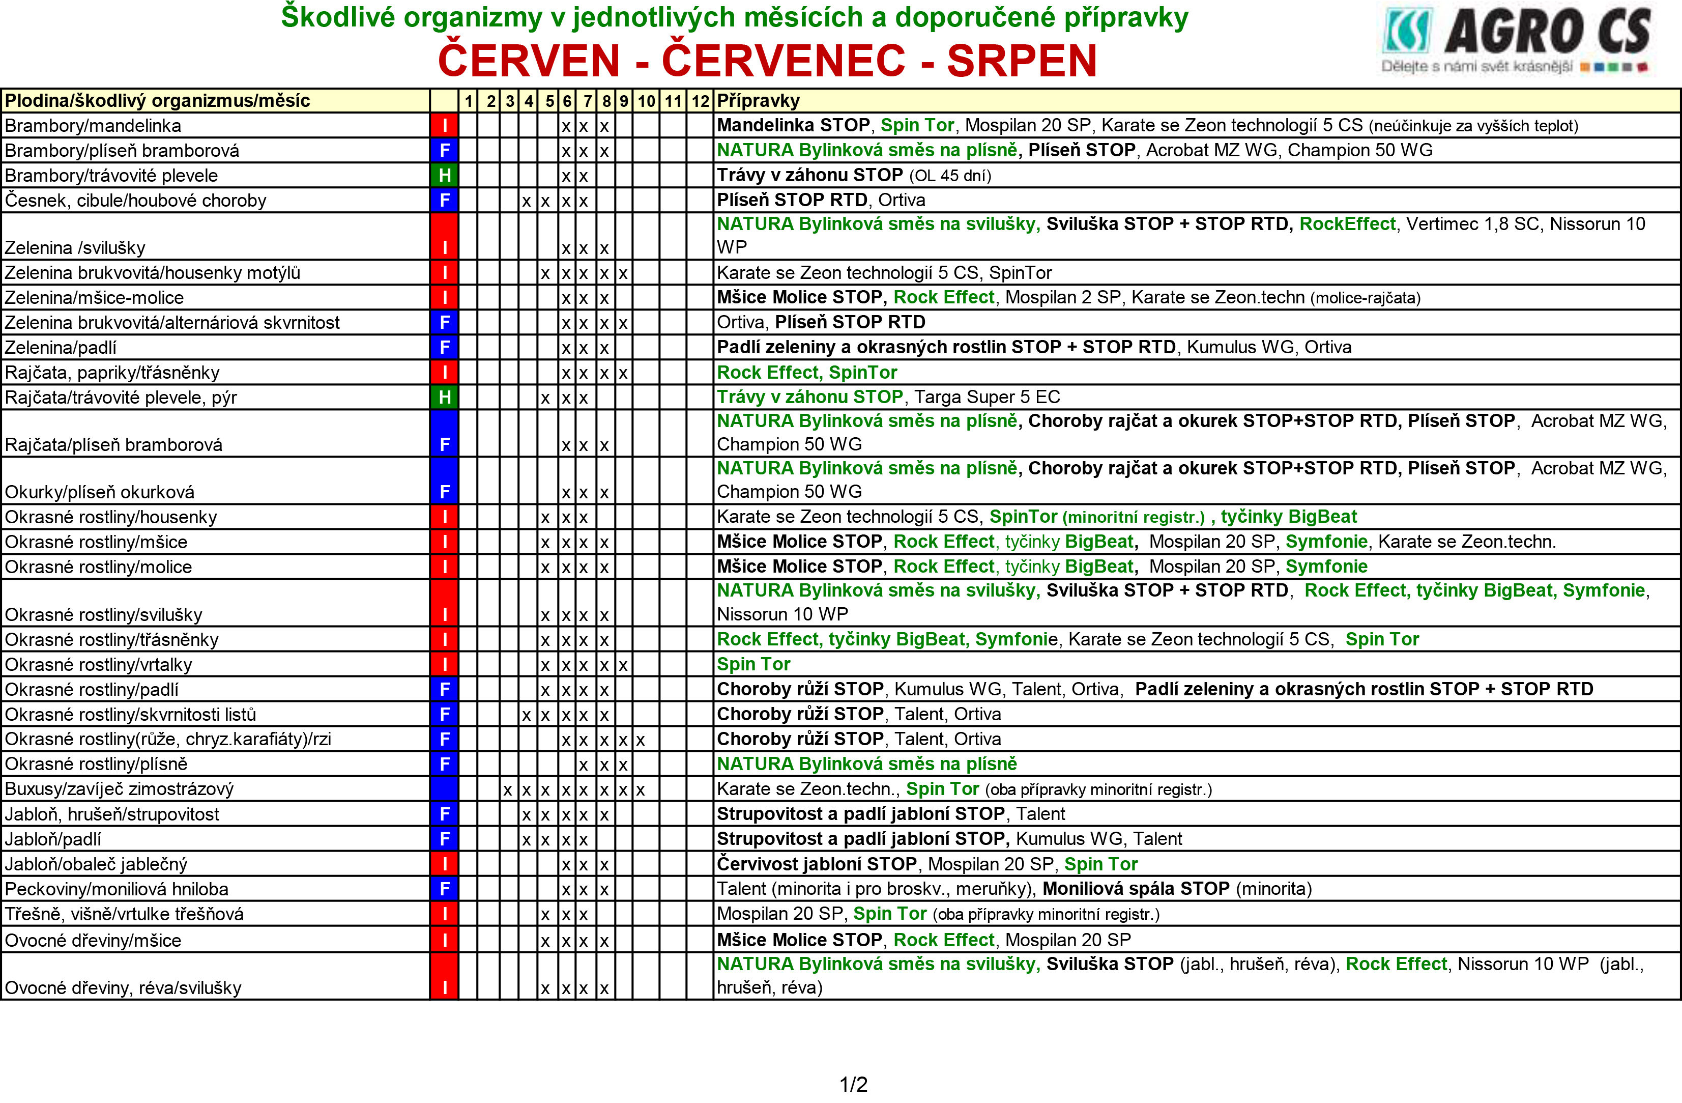Screen dimensions: 1682x1103
Task: Click green Spin Tor in vrtalky row
Action: click(753, 664)
